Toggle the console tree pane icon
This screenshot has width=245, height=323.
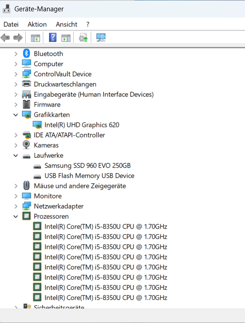(35, 38)
